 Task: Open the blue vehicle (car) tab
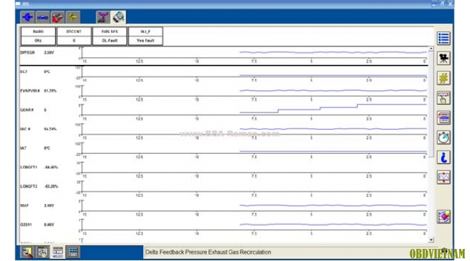pos(42,17)
